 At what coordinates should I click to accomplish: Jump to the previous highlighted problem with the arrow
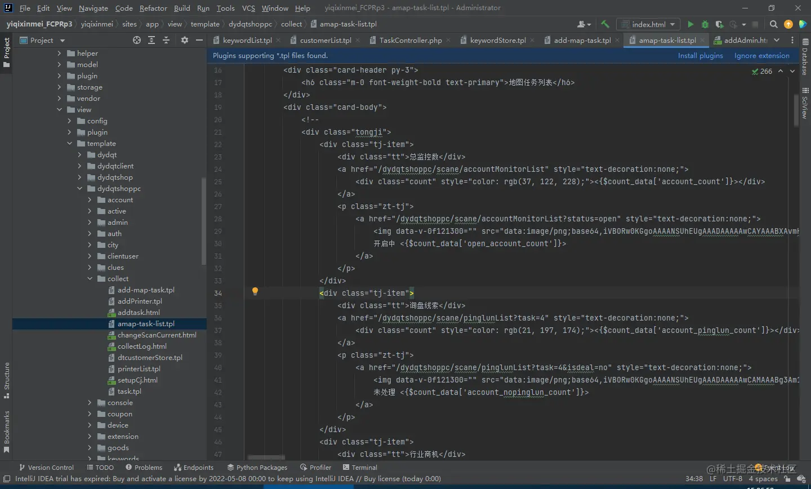pyautogui.click(x=781, y=71)
